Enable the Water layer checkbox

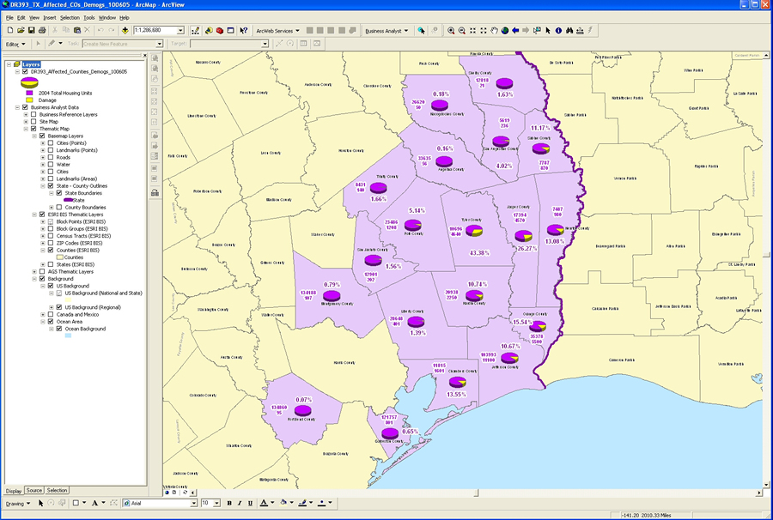pyautogui.click(x=51, y=164)
